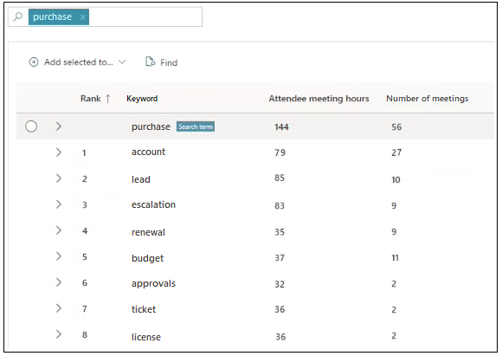Sort by Number of meetings column
Screen dimensions: 502x356
pos(427,99)
